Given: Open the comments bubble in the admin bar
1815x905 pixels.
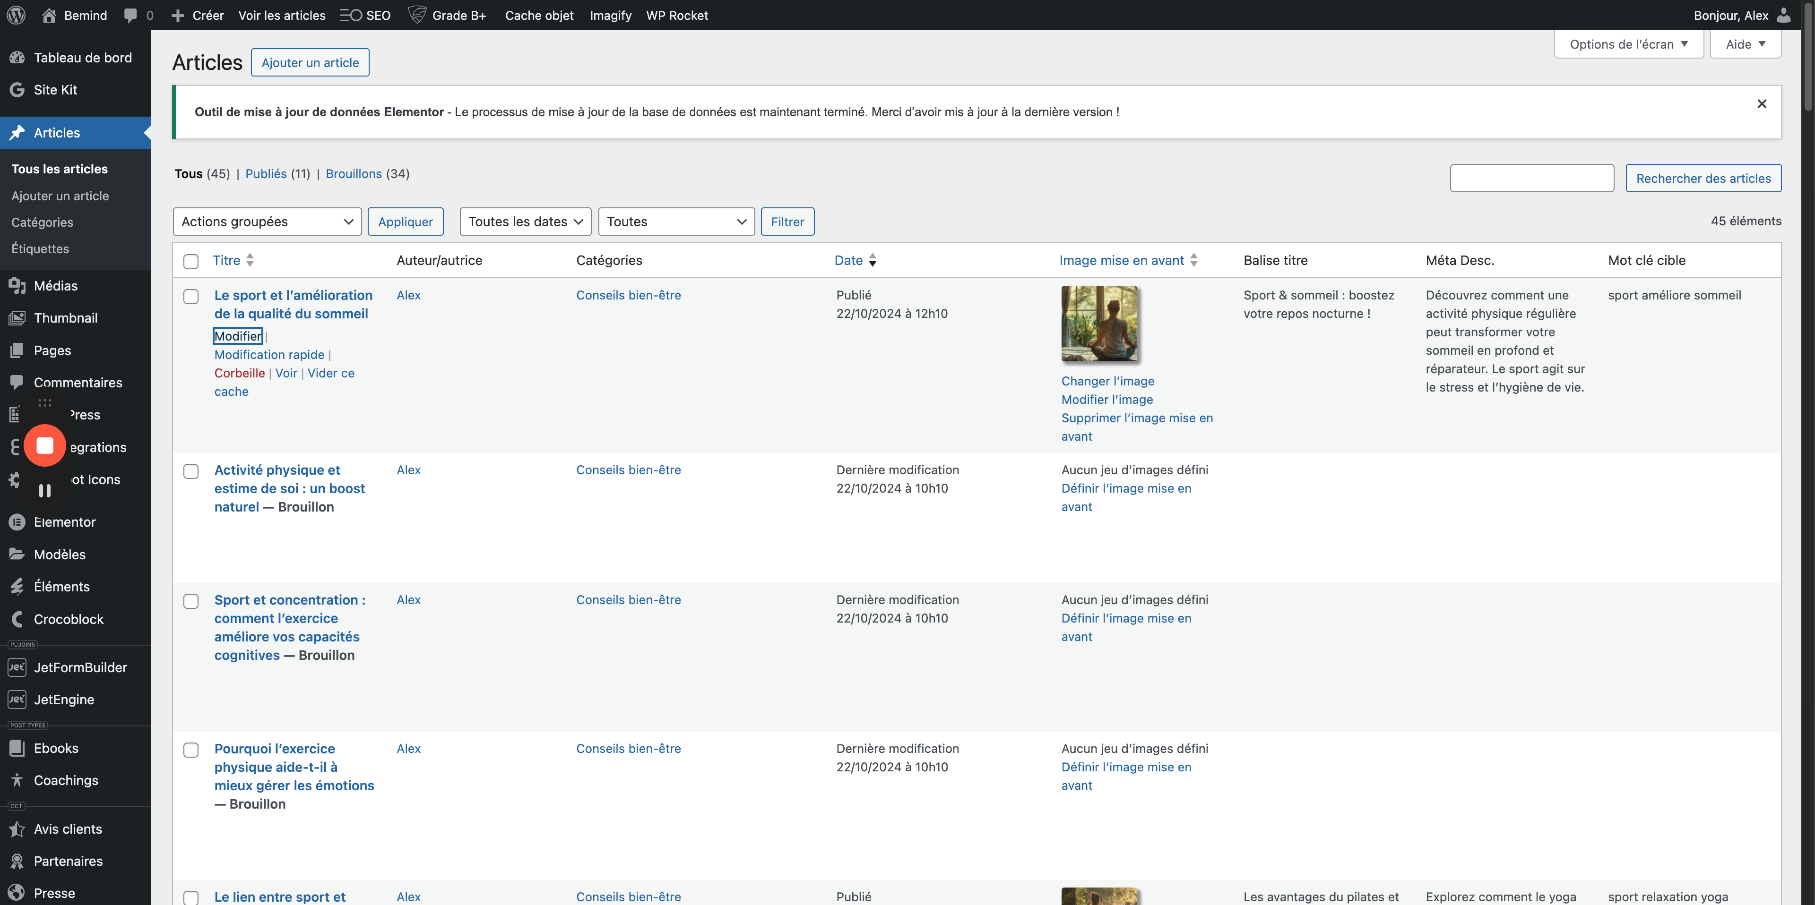Looking at the screenshot, I should pyautogui.click(x=138, y=15).
